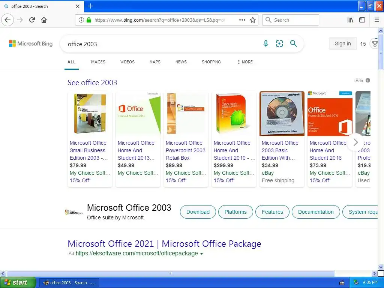Image resolution: width=384 pixels, height=288 pixels.
Task: Click the system tray icon beside clock
Action: [356, 283]
